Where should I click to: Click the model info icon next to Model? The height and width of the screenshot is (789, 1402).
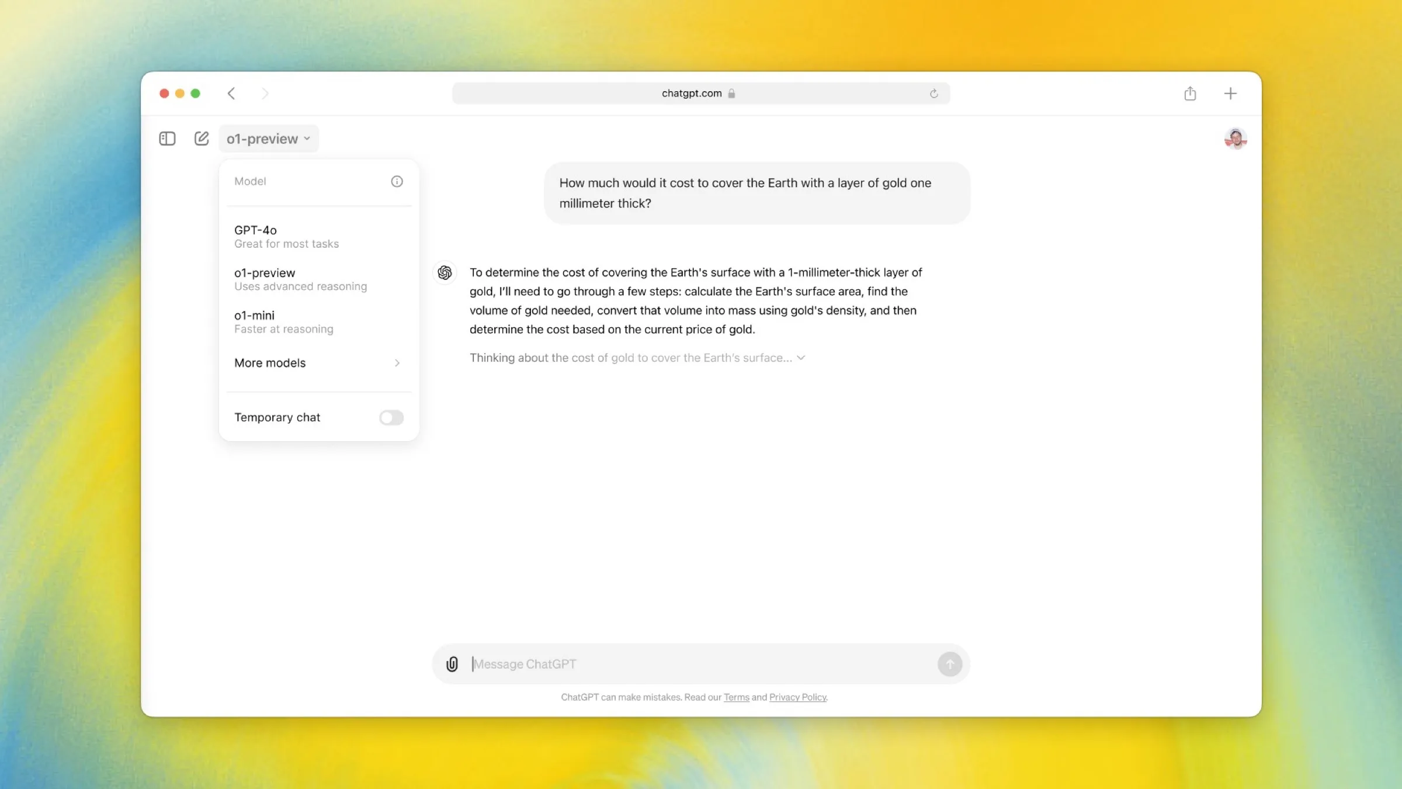(397, 181)
